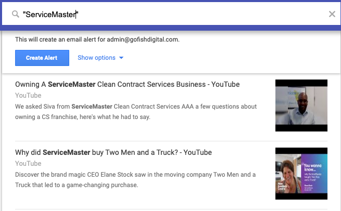Click the YouTube source label under first result
This screenshot has width=341, height=211.
(x=28, y=96)
